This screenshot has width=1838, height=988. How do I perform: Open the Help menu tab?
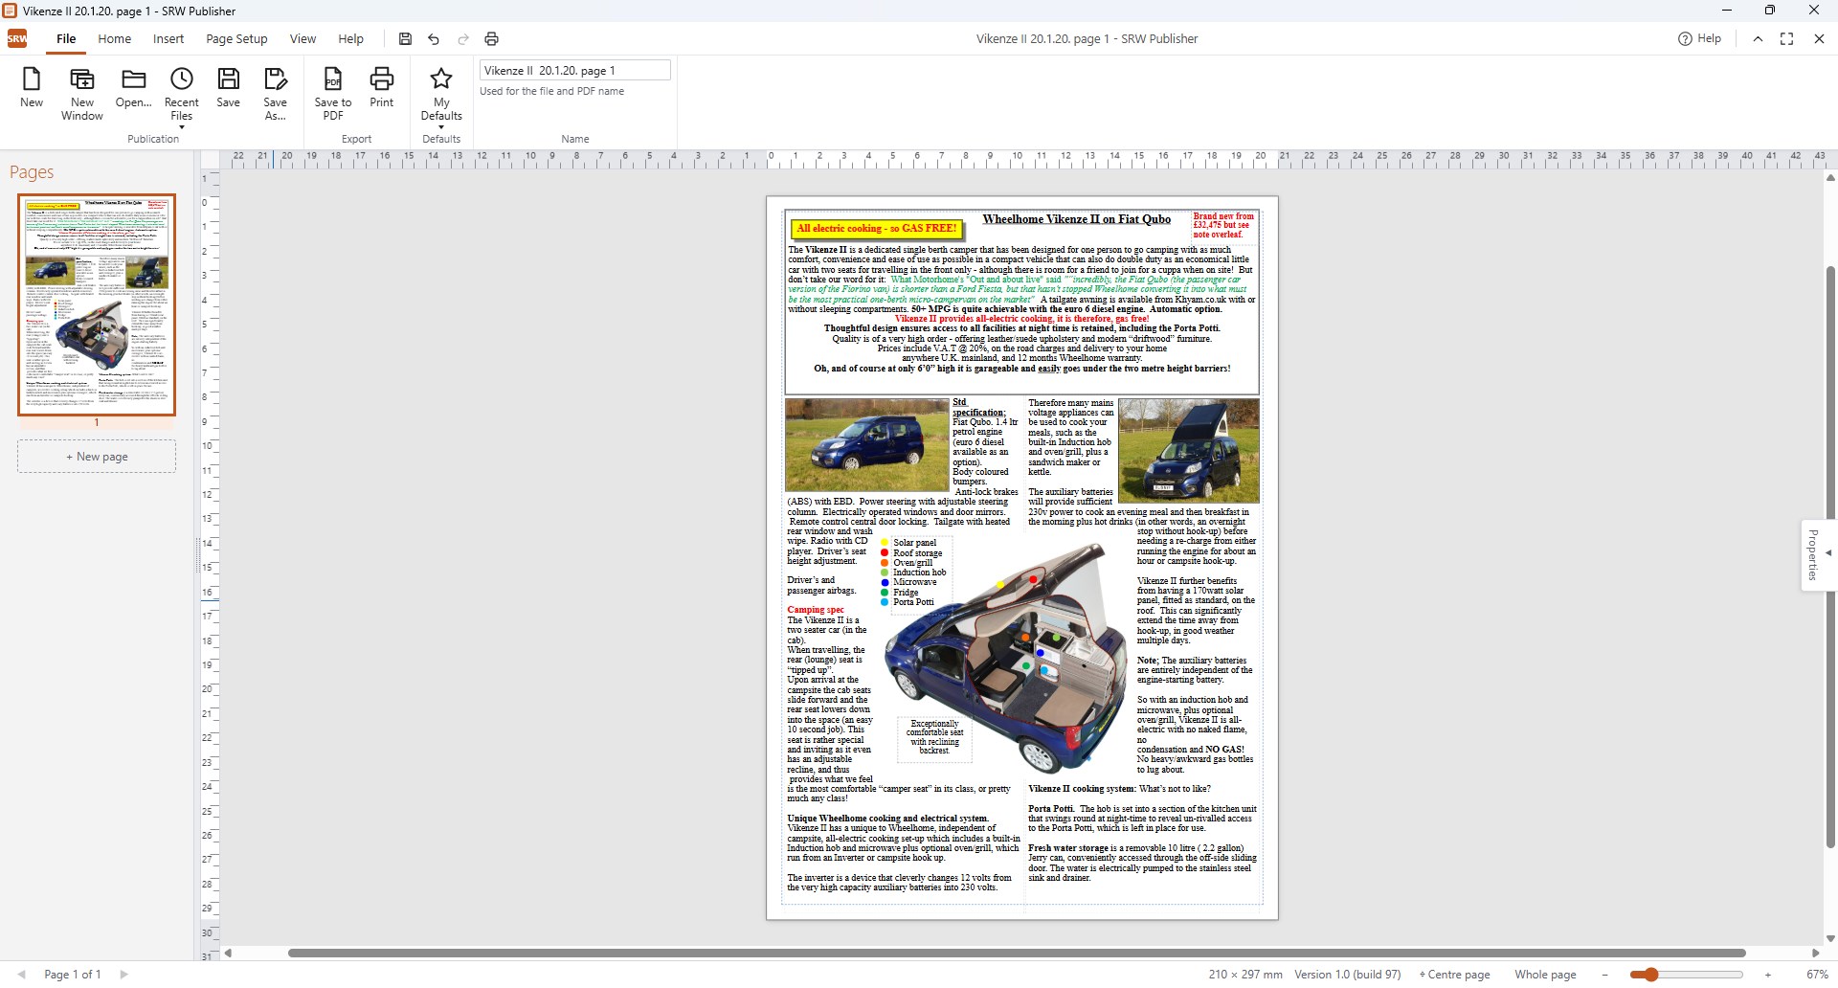(350, 39)
